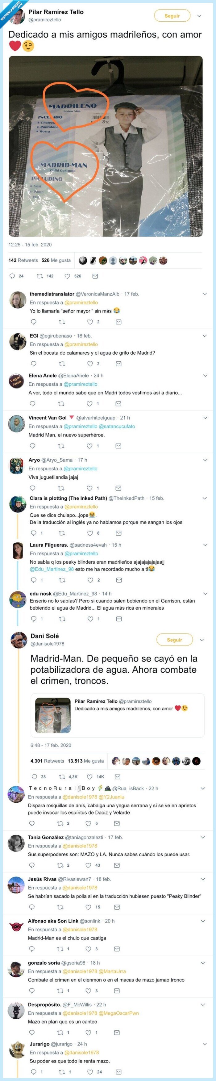
Task: Retweet Dani Solé's tweet with 4,3K retweets
Action: click(x=62, y=777)
